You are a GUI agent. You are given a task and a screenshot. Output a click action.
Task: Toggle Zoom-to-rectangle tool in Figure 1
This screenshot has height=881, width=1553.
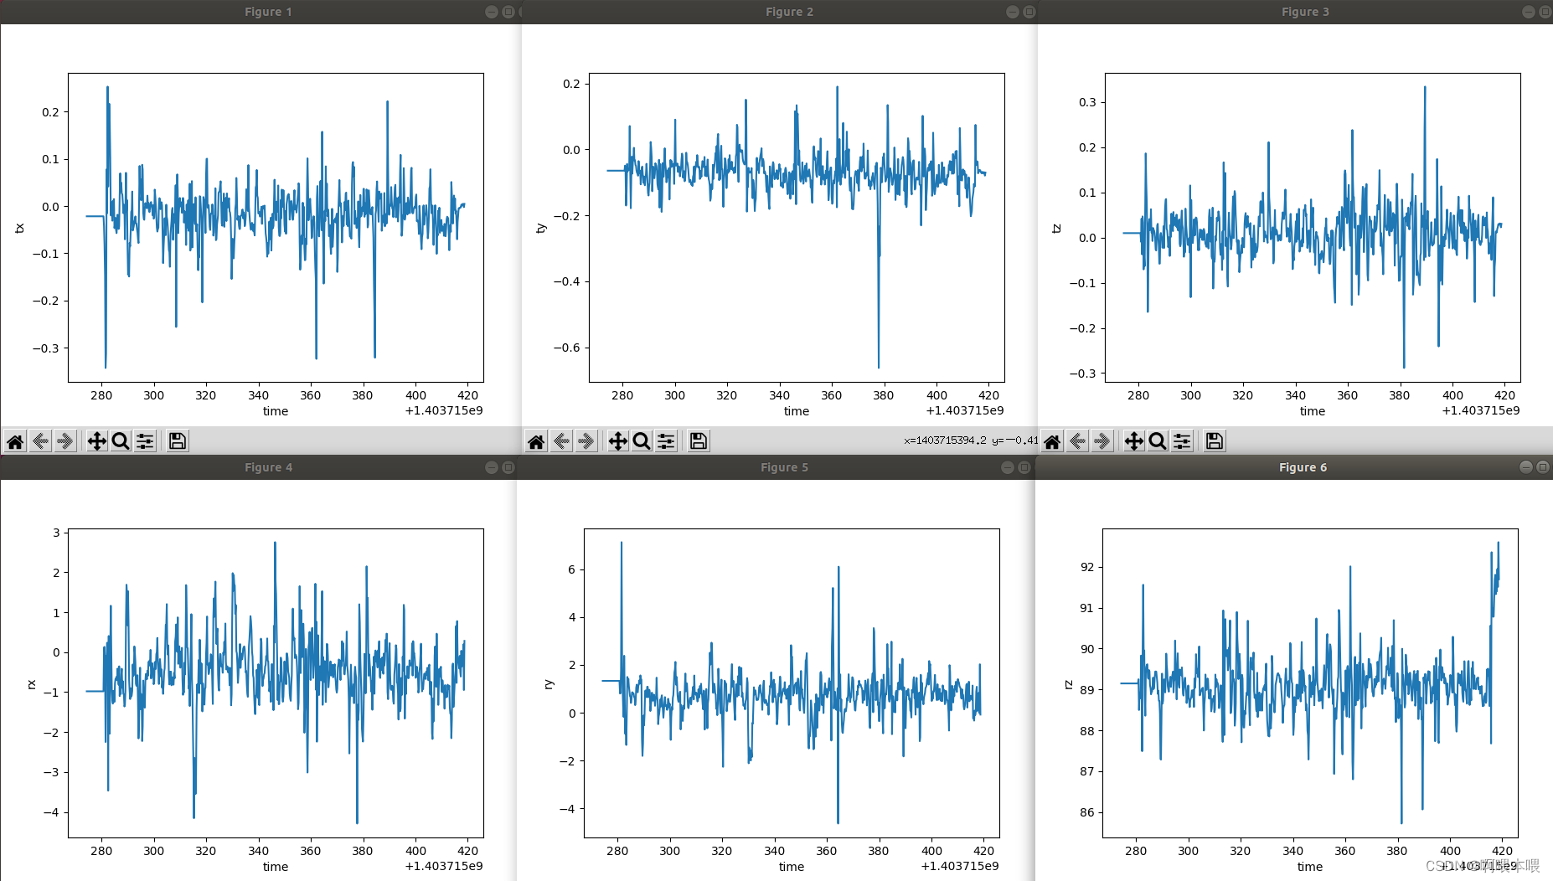pos(121,441)
